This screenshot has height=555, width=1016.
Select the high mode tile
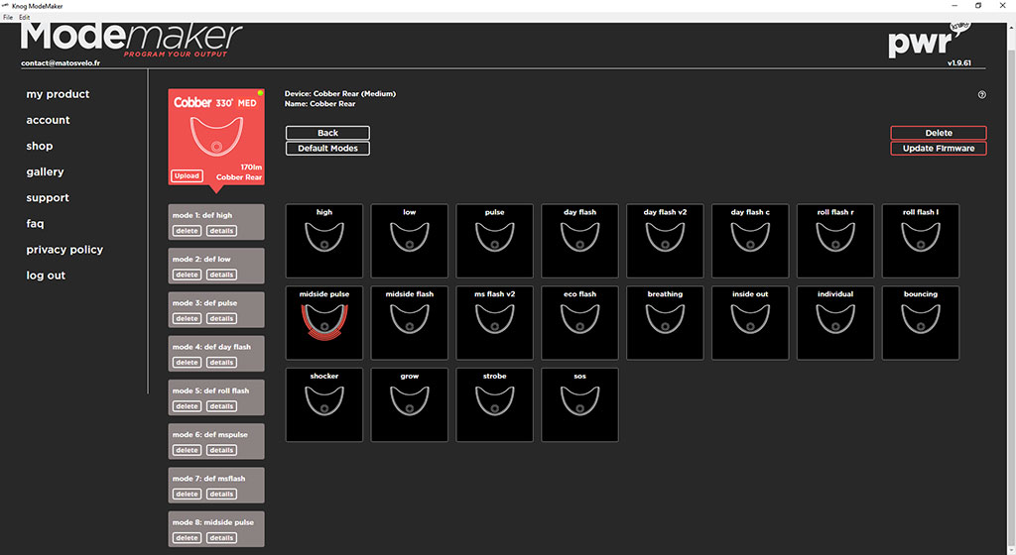324,241
